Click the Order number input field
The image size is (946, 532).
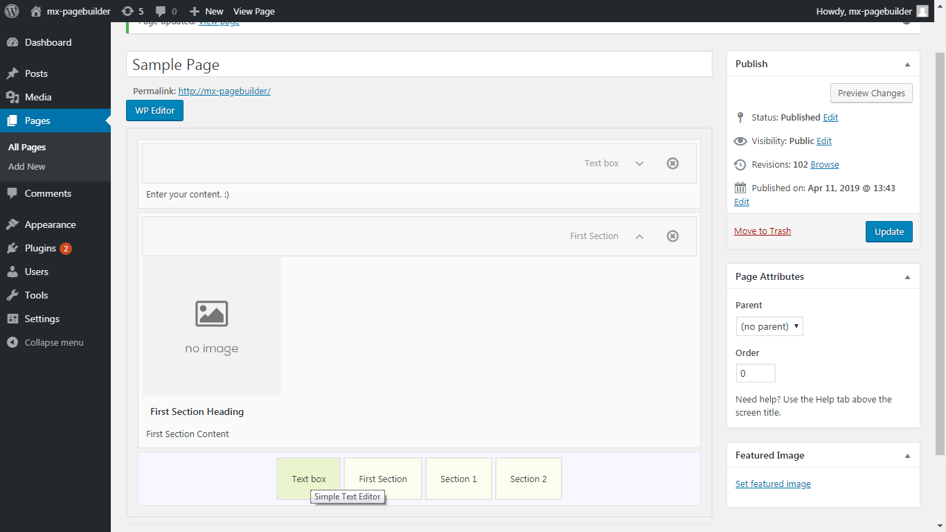(x=756, y=373)
